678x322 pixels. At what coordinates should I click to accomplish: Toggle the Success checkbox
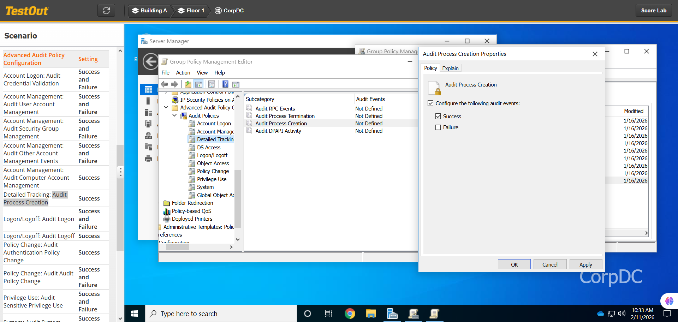[x=438, y=116]
